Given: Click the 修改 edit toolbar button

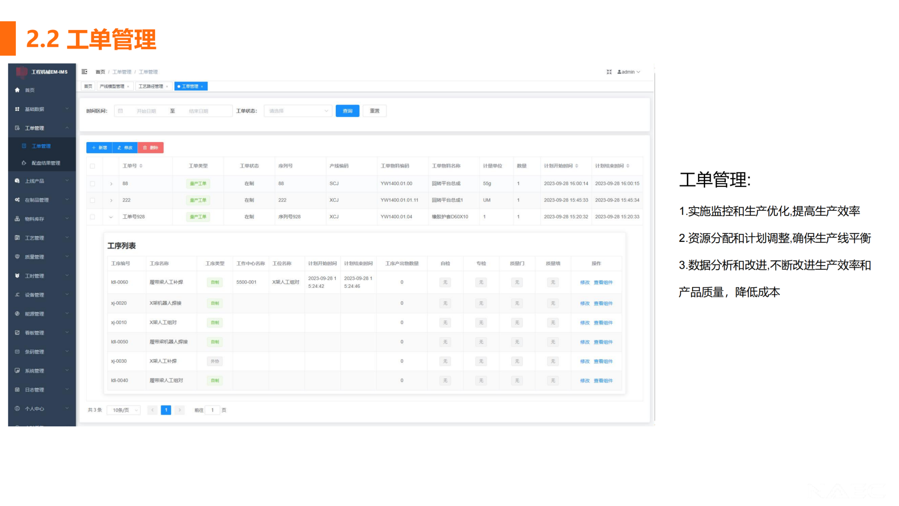Looking at the screenshot, I should [125, 148].
